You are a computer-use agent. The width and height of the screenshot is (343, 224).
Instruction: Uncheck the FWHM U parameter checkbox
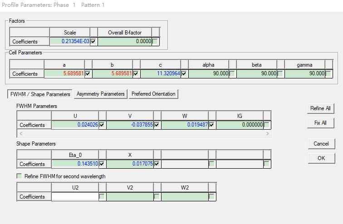[102, 125]
